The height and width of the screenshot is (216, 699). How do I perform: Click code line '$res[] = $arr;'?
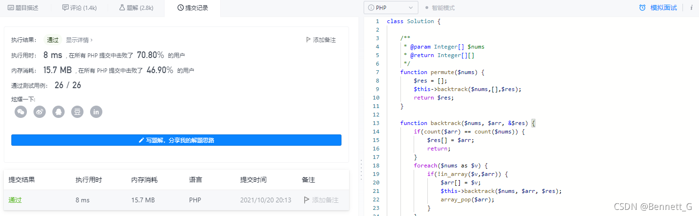point(450,140)
